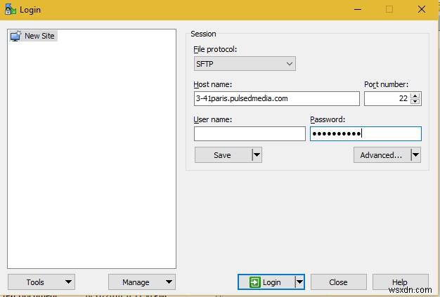Click the Save button
This screenshot has width=440, height=297.
223,155
